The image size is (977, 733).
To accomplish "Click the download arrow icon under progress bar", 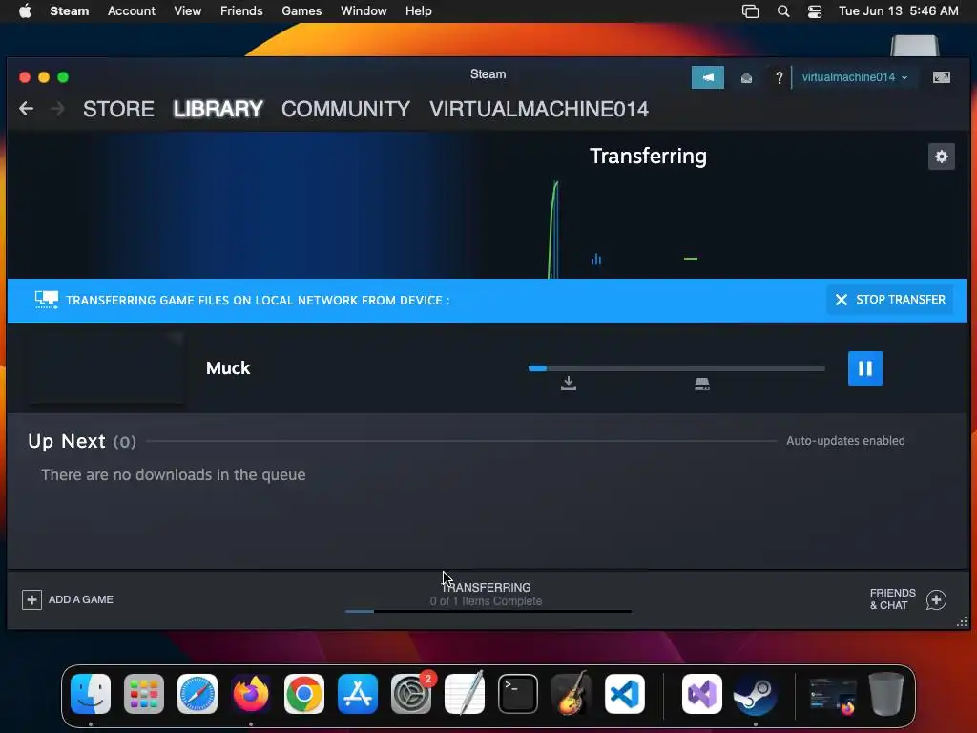I will (569, 384).
